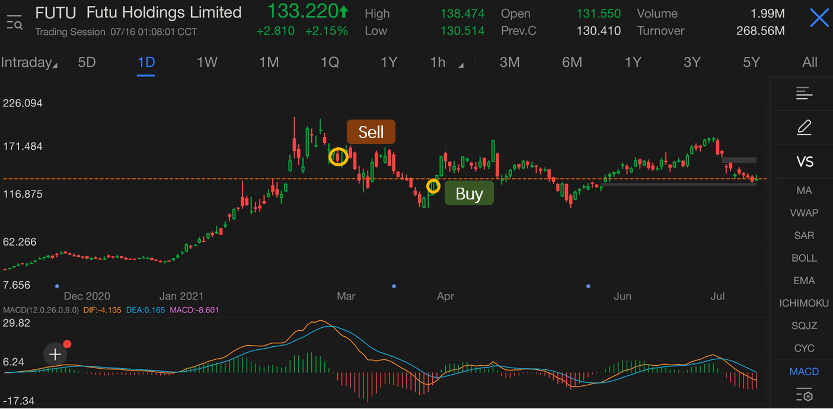The height and width of the screenshot is (409, 833).
Task: Select the 6M range
Action: click(x=572, y=62)
